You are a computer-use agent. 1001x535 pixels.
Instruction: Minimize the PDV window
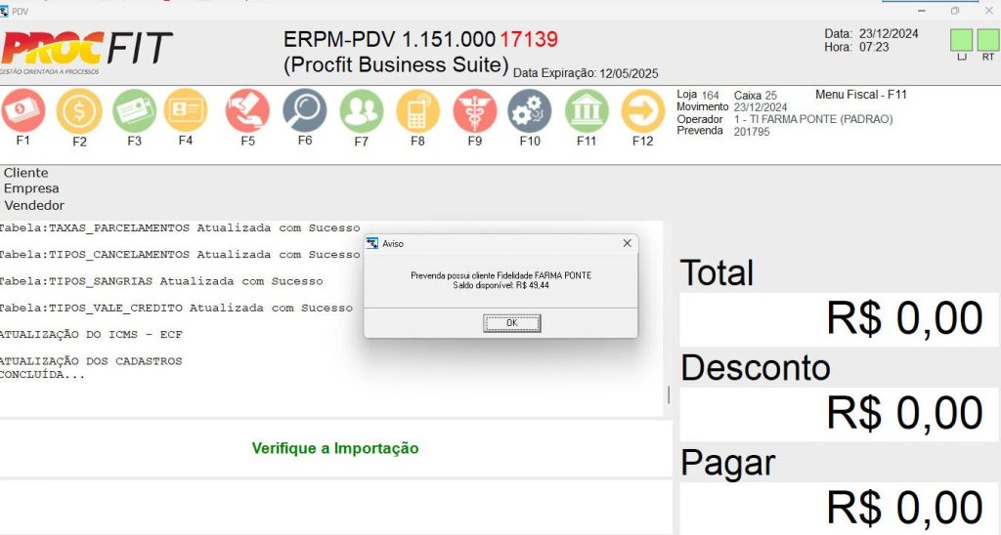pyautogui.click(x=922, y=11)
